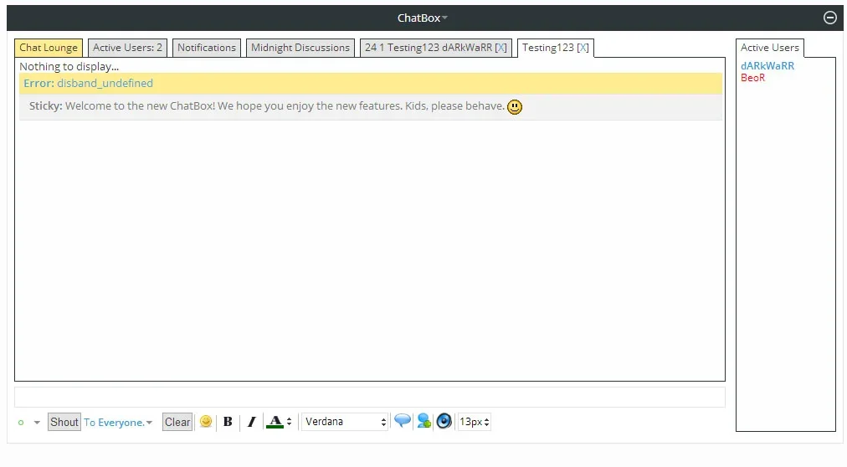Image resolution: width=847 pixels, height=467 pixels.
Task: Open the font color dropdown arrows
Action: click(290, 422)
